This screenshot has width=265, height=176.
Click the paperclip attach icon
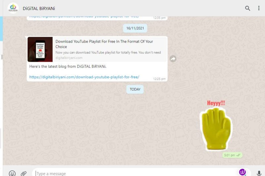pos(24,173)
